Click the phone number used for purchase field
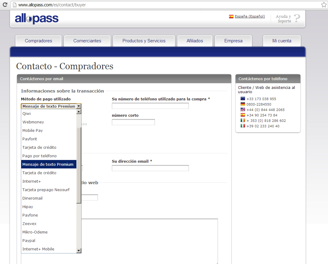The height and width of the screenshot is (264, 328). point(150,106)
